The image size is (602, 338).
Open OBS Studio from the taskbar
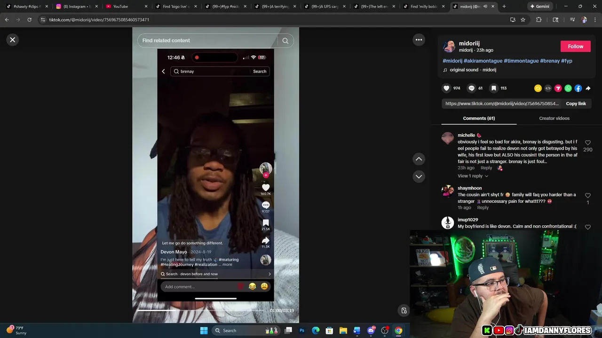[x=385, y=330]
